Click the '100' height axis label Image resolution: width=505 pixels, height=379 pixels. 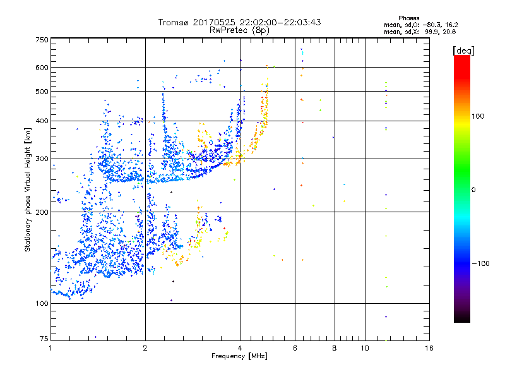pyautogui.click(x=42, y=303)
